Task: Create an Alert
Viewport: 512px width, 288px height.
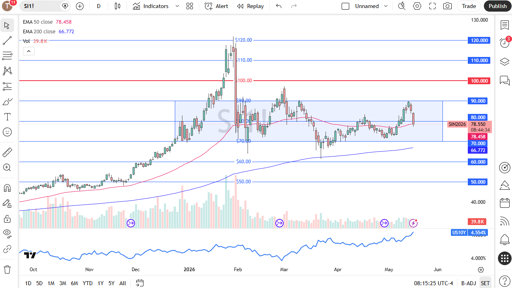Action: [x=216, y=6]
